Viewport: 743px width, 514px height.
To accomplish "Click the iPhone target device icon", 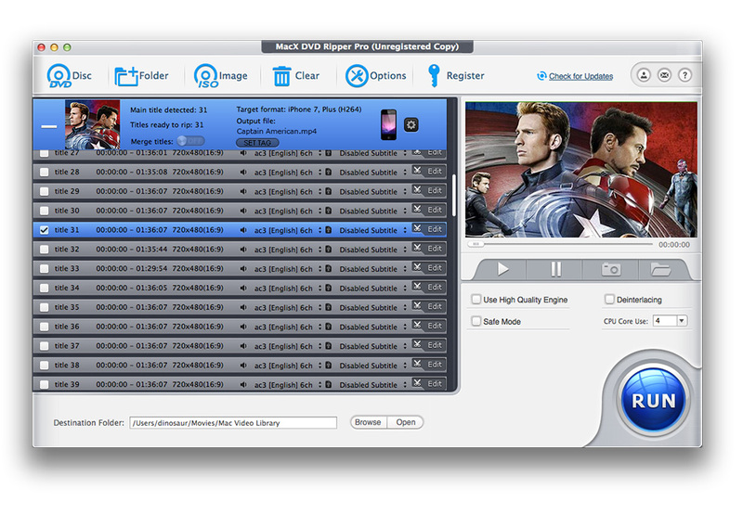I will point(388,124).
